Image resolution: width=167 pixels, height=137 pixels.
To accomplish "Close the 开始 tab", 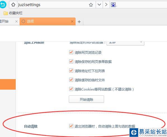I will point(17,21).
